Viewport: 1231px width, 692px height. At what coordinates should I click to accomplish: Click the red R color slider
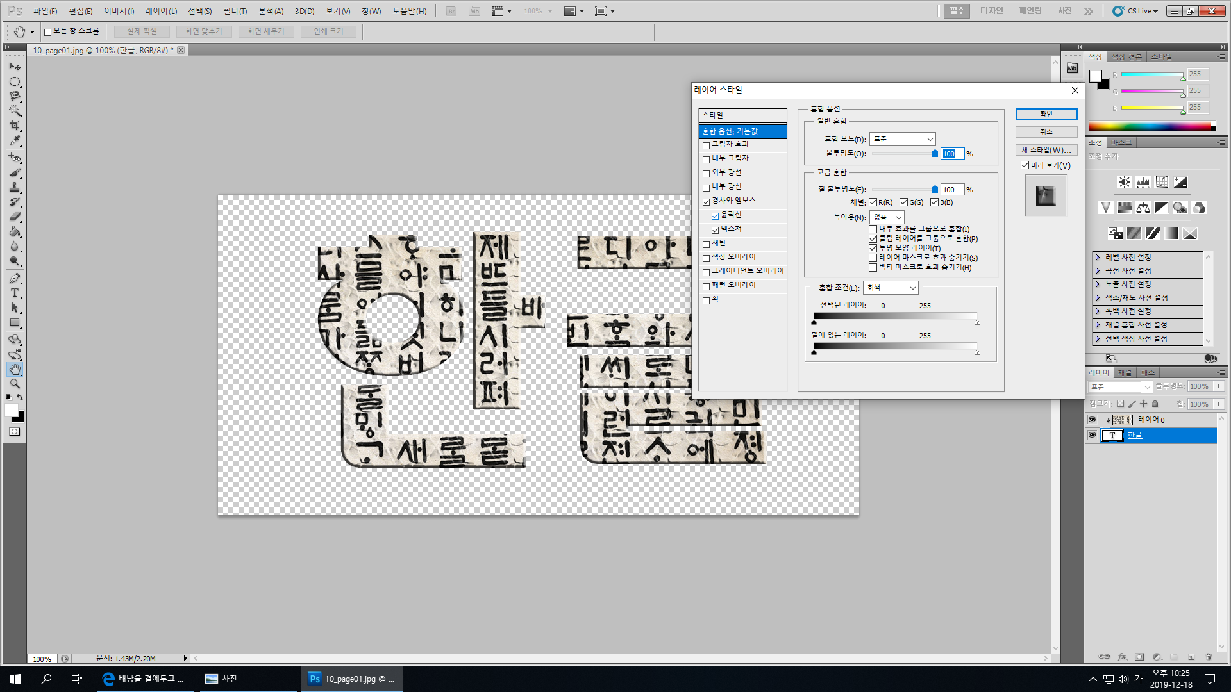pos(1151,76)
